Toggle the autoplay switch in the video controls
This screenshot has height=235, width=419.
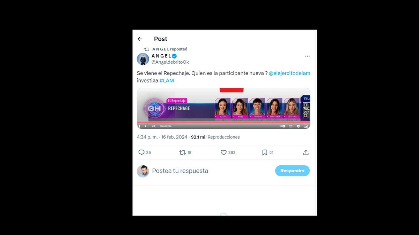(x=283, y=126)
